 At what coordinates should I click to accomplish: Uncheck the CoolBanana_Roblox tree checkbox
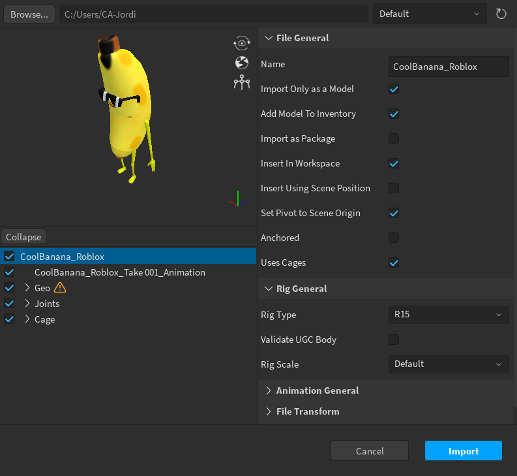[x=9, y=257]
